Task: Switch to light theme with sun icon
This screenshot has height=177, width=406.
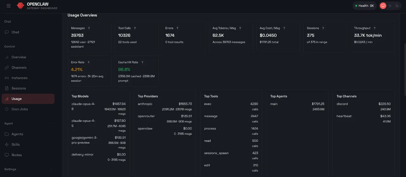Action: (x=390, y=6)
